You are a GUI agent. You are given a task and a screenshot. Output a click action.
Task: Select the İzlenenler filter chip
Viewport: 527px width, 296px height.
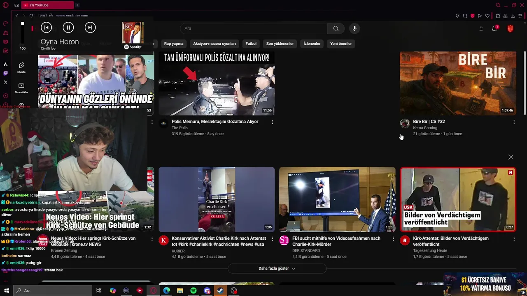[x=312, y=44]
